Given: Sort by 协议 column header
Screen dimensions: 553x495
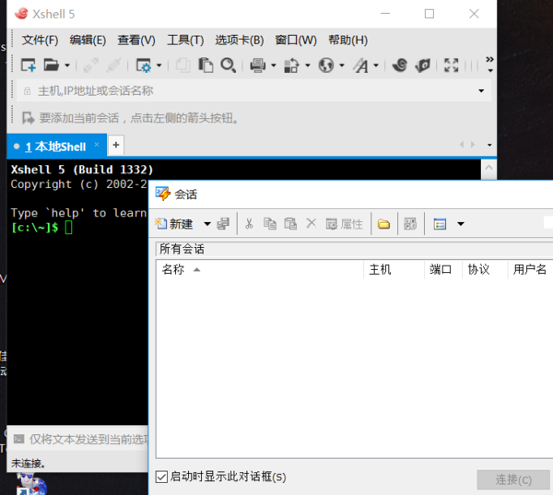Looking at the screenshot, I should (485, 270).
